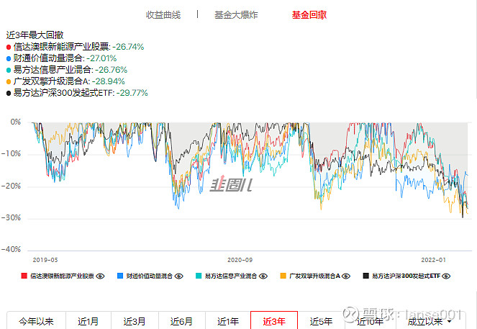Click black legend square for 易方达沪深300发起式ETF
The height and width of the screenshot is (329, 477).
366,276
